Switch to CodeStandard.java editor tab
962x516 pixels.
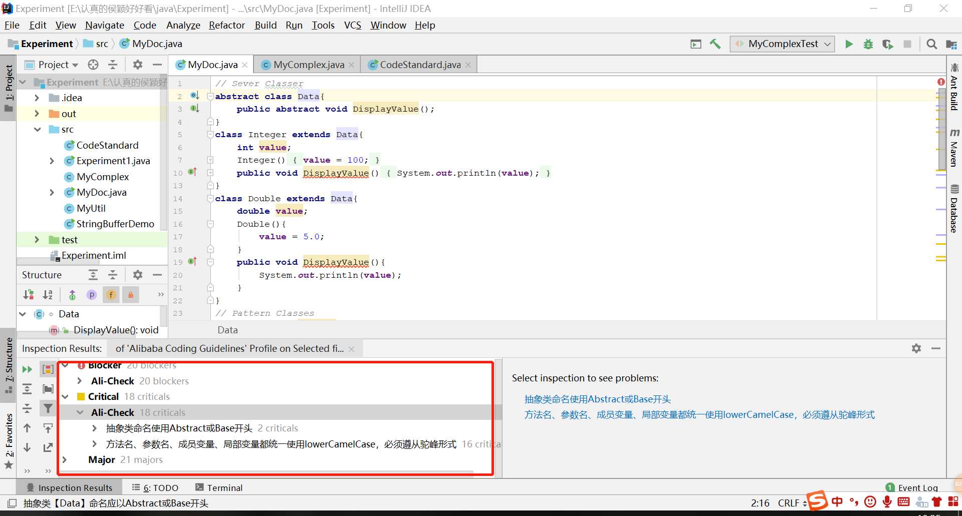[x=420, y=65]
